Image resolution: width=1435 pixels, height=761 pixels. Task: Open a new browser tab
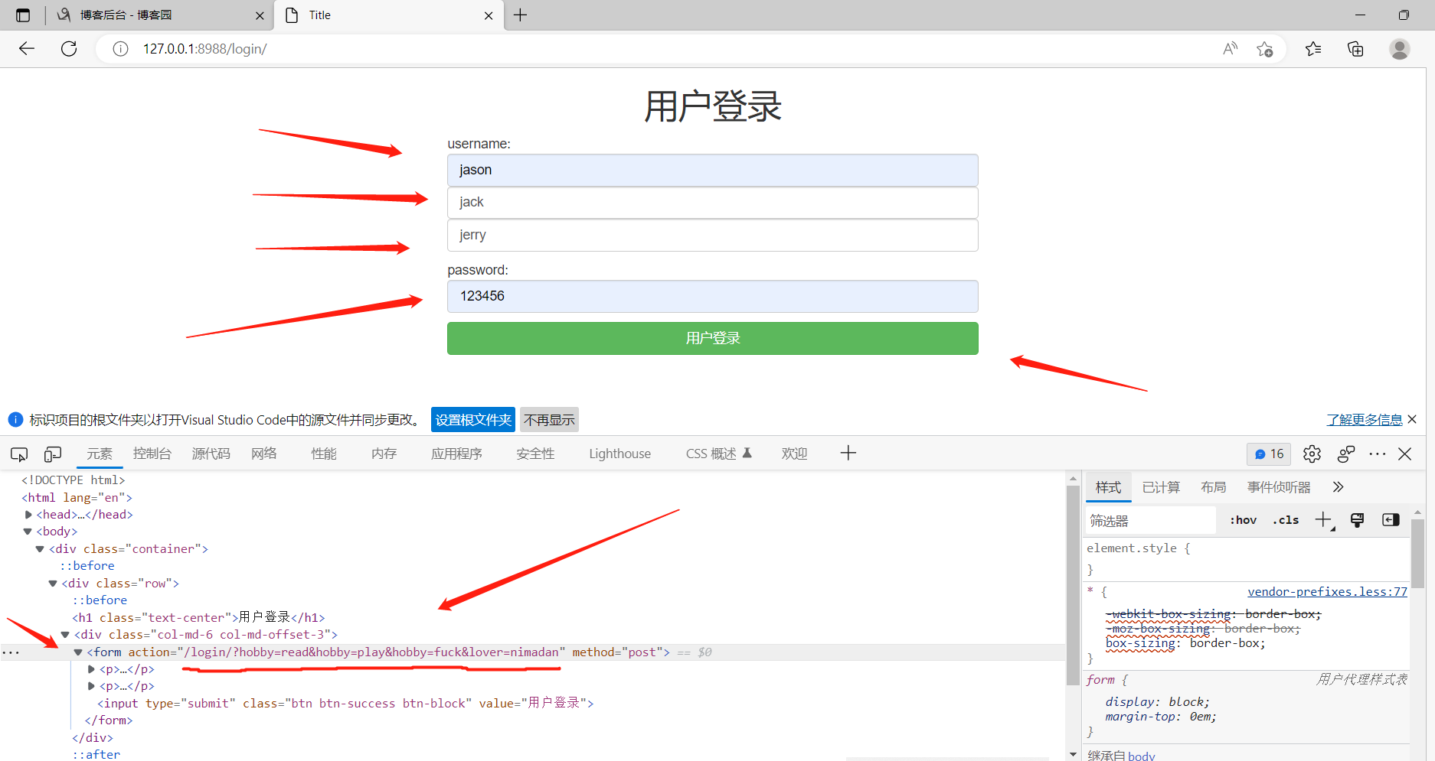tap(520, 15)
